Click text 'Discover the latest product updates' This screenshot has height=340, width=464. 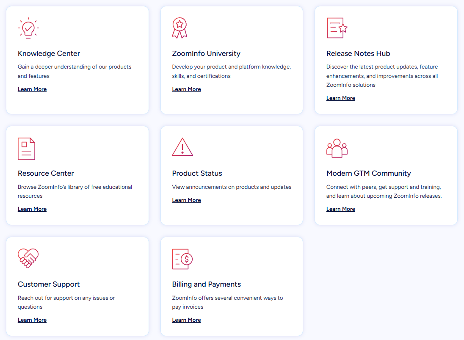tap(372, 67)
